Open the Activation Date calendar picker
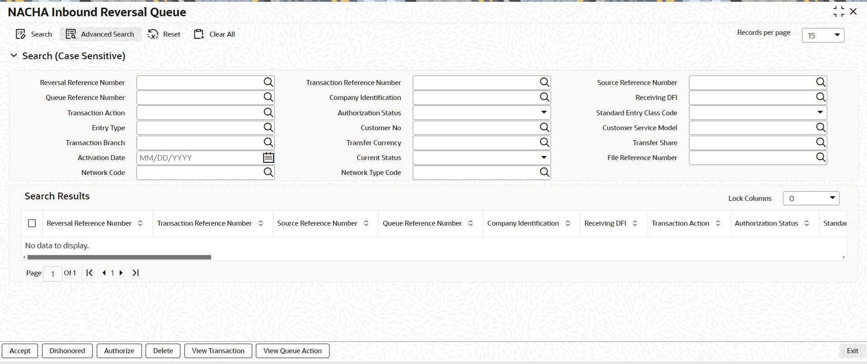Viewport: 867px width, 364px height. click(x=269, y=157)
